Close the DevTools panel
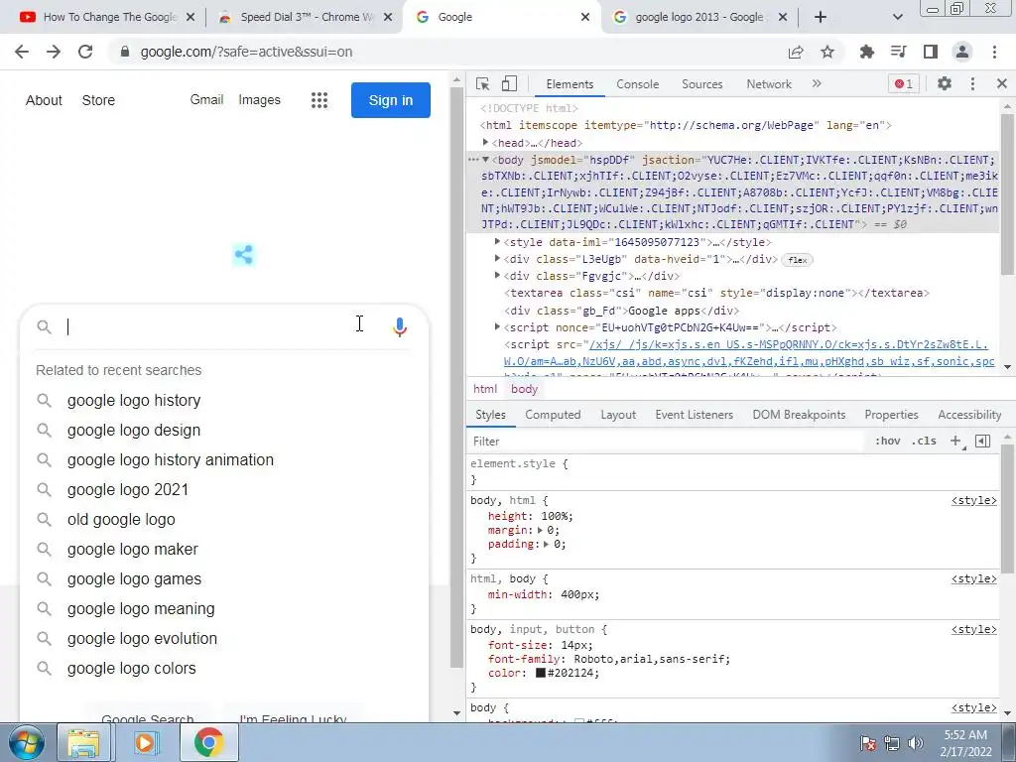The image size is (1016, 762). click(x=1002, y=83)
